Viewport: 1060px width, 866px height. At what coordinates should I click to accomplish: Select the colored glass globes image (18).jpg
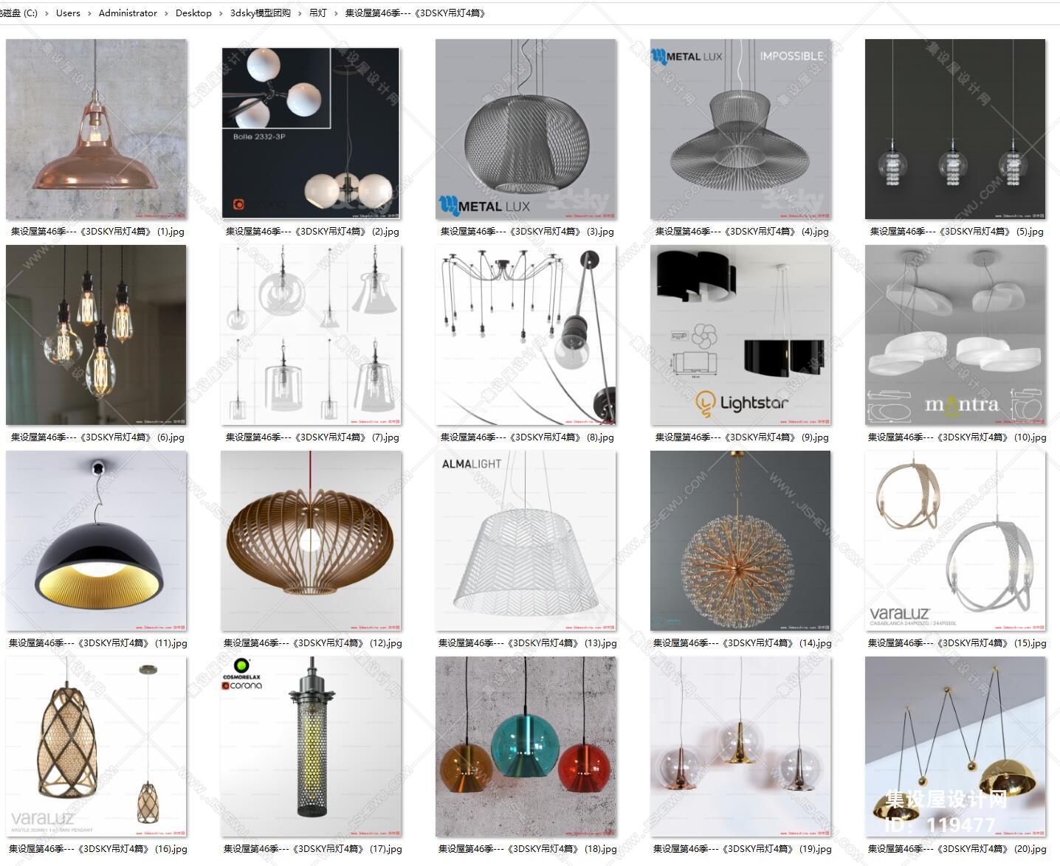(526, 747)
